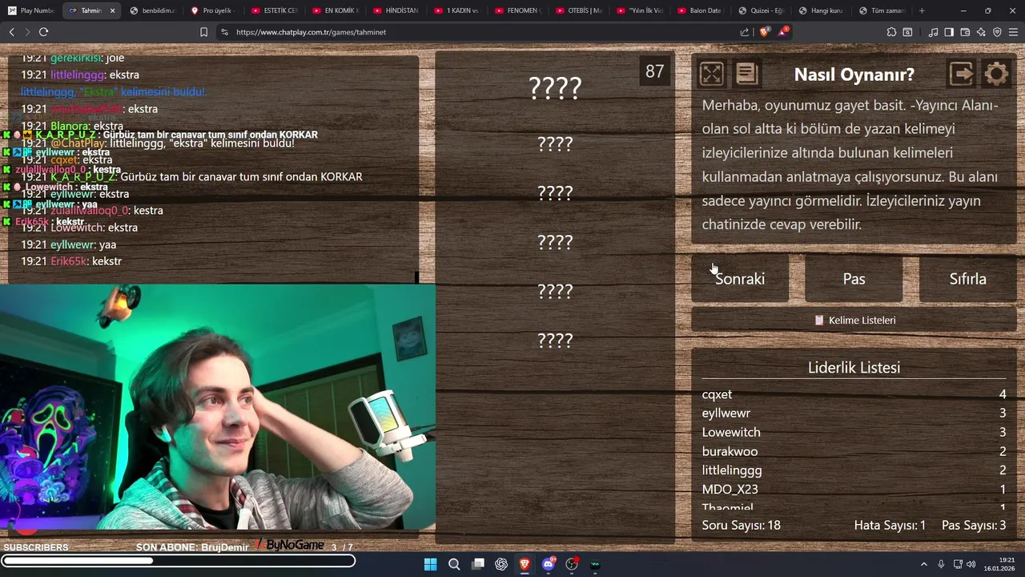Click the subscriber goal progress bar

pyautogui.click(x=178, y=561)
